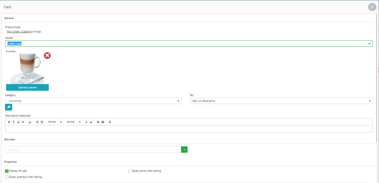Open the Category dropdown showing Hot drinks
The image size is (379, 183).
coord(93,101)
